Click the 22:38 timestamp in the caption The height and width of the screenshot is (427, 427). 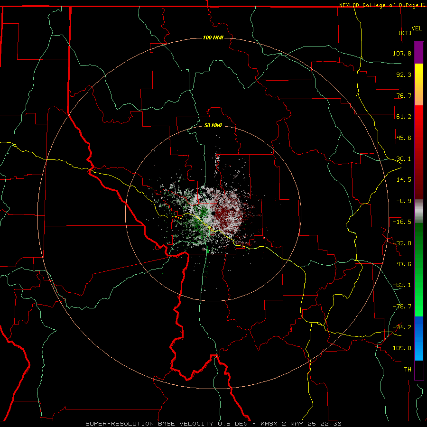[x=331, y=424]
